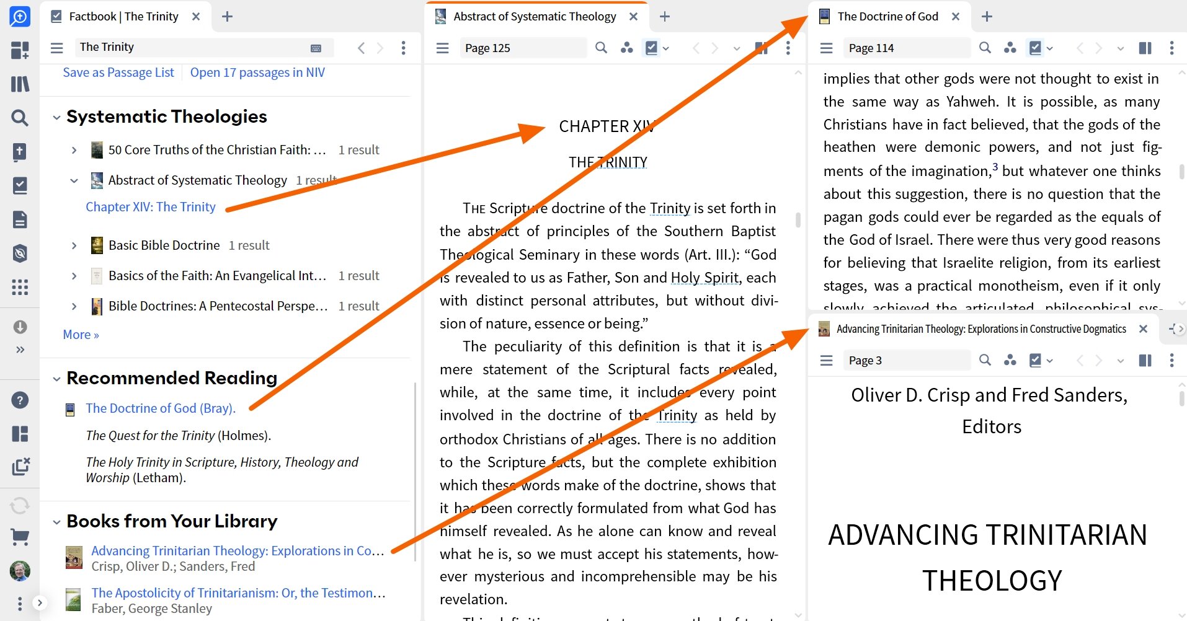Open the Documents icon in left sidebar
The width and height of the screenshot is (1187, 621).
[x=20, y=219]
